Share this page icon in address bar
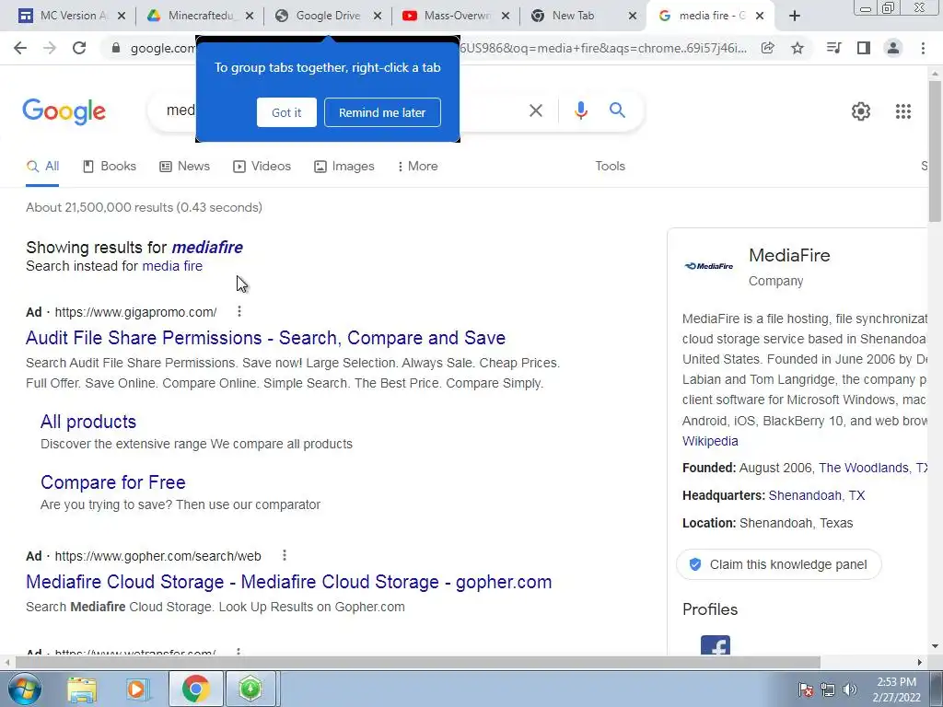Screen dimensions: 943x707 pyautogui.click(x=767, y=48)
